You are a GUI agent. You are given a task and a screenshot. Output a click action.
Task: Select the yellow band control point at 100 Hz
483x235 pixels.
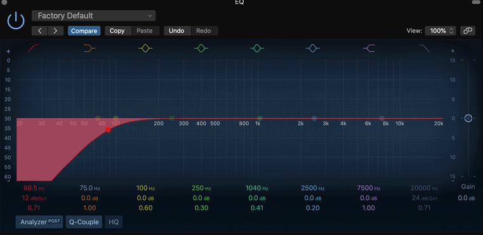pos(116,118)
